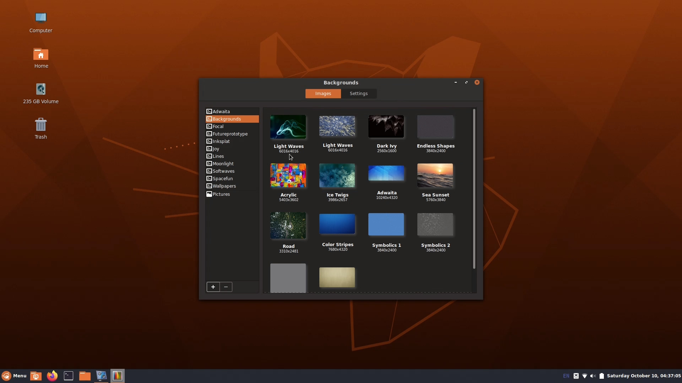Add a new background folder with the plus button

click(x=213, y=287)
